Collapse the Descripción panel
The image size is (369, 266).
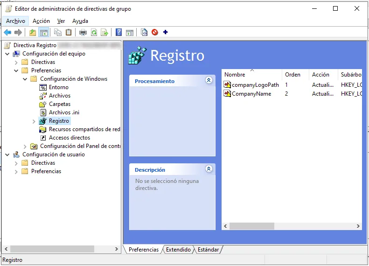coord(209,169)
